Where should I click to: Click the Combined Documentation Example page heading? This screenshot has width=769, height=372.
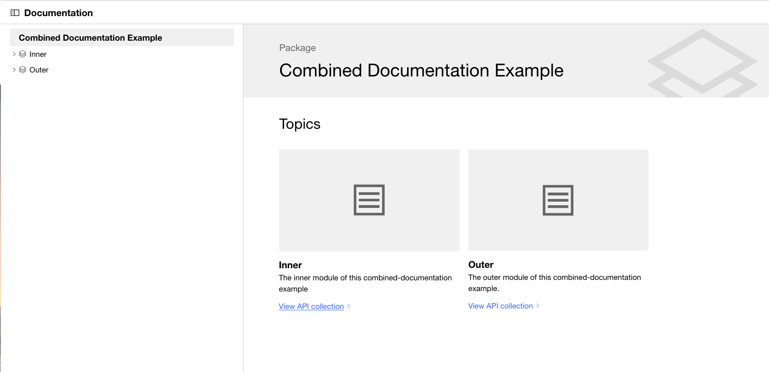pos(421,71)
